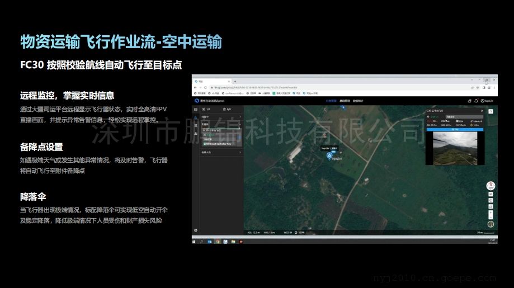Select the highlighted blue top navigation tab
514x288 pixels.
point(331,101)
